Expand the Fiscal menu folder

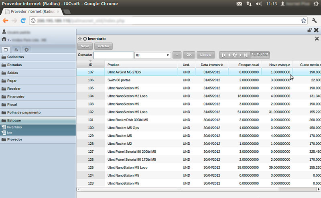38,105
